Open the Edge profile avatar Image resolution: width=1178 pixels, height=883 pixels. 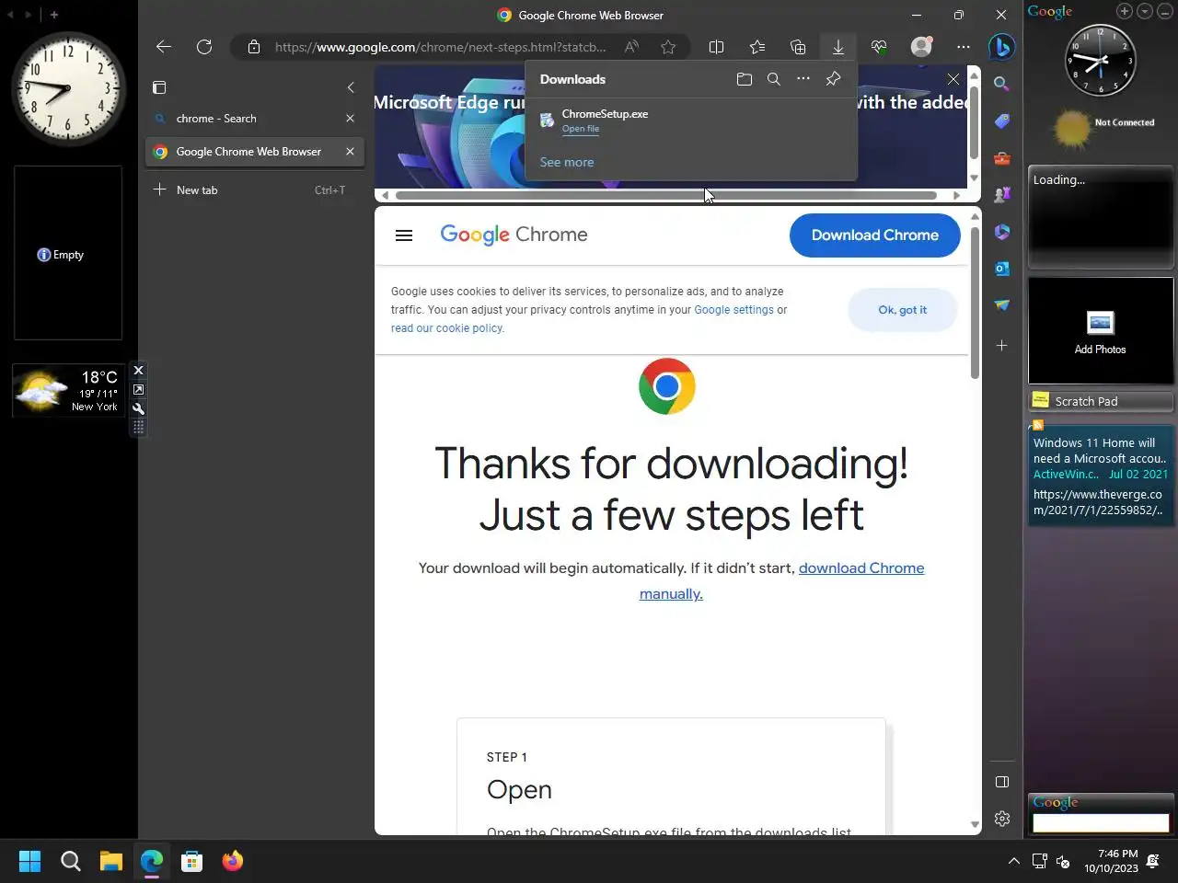(x=921, y=47)
